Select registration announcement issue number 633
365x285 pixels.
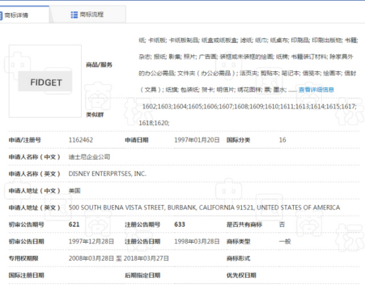click(x=180, y=224)
